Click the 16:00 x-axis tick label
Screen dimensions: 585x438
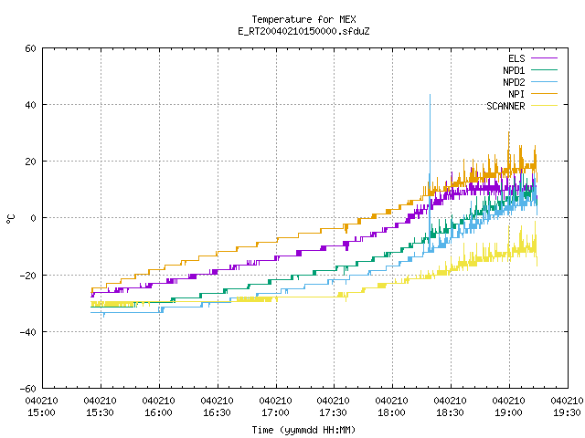tap(158, 412)
